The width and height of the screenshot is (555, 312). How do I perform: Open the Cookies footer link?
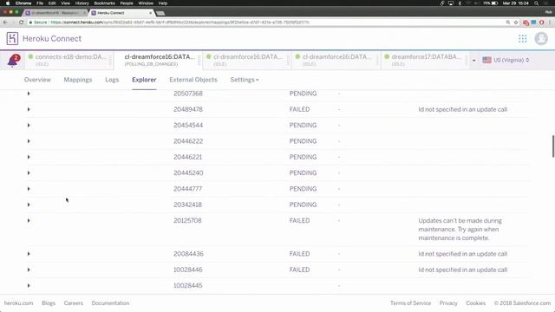pos(476,303)
